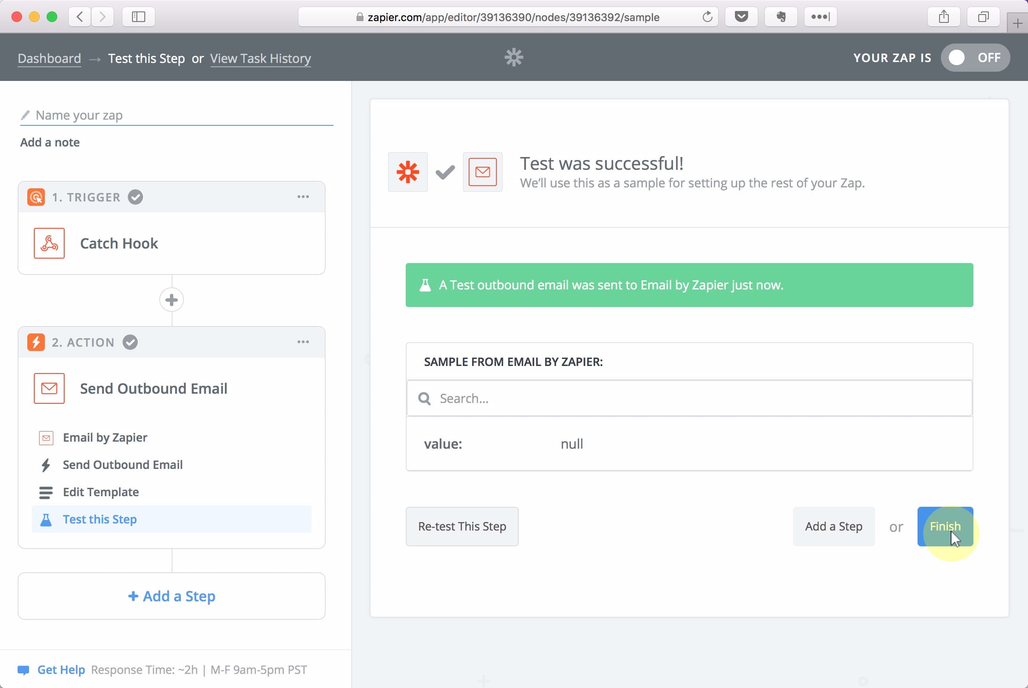This screenshot has width=1028, height=688.
Task: Click the flask icon beside Test this Step
Action: 46,520
